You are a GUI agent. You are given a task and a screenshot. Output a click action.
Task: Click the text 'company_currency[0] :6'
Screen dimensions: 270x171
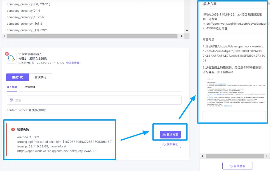pyautogui.click(x=24, y=11)
